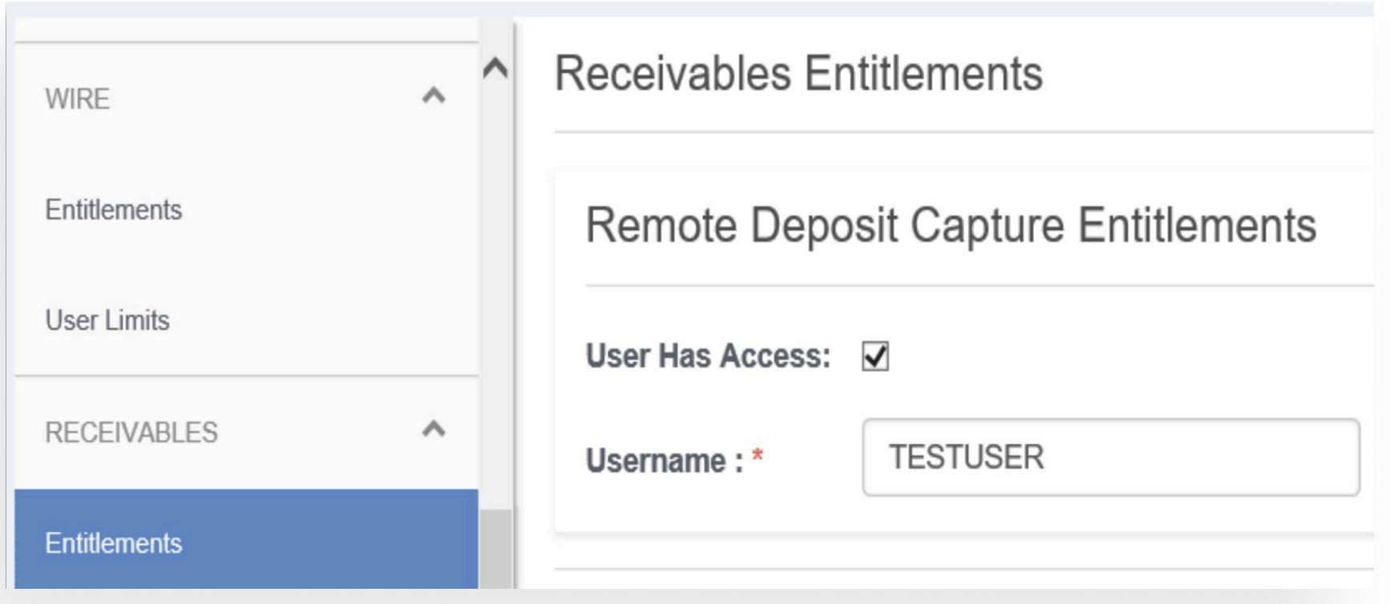
Task: Click the Remote Deposit Capture Entitlements title
Action: click(951, 225)
